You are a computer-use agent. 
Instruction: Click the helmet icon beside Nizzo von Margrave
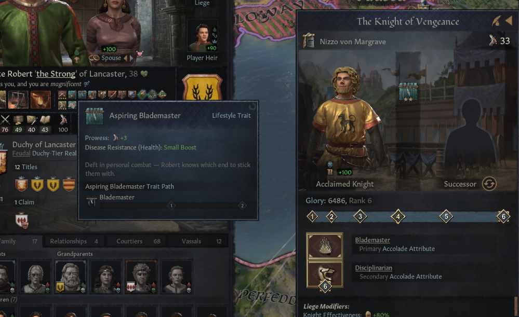click(309, 40)
